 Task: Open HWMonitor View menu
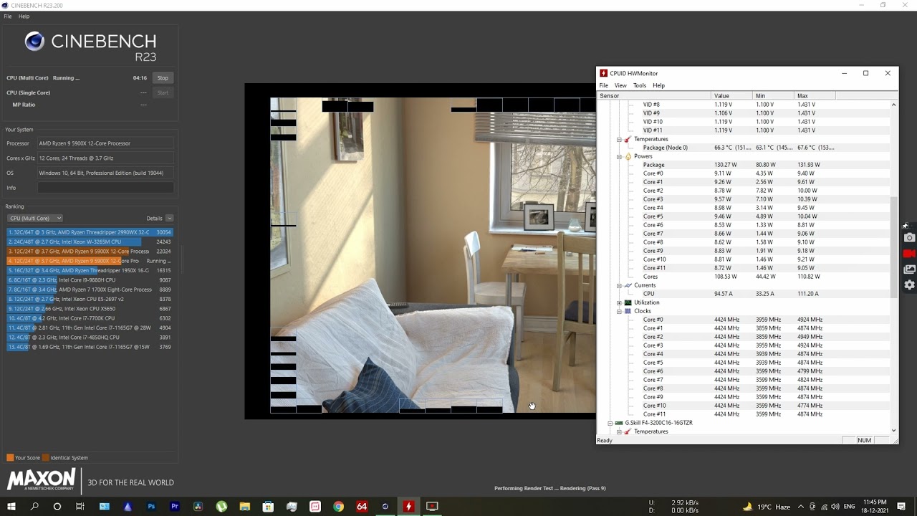(620, 85)
